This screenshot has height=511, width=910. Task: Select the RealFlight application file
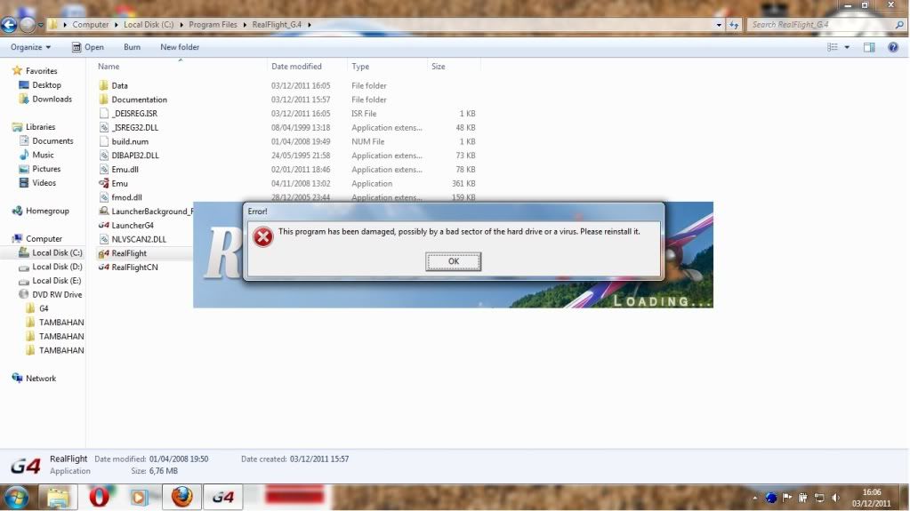[129, 253]
